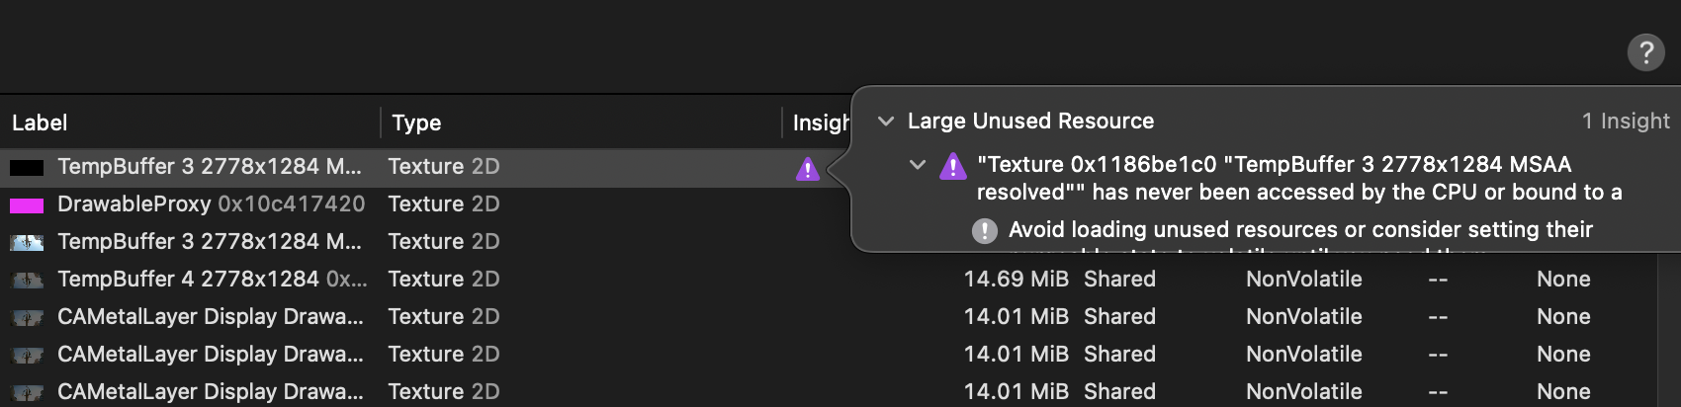Click the TempBuffer 4 texture thumbnail
This screenshot has width=1681, height=407.
(27, 281)
